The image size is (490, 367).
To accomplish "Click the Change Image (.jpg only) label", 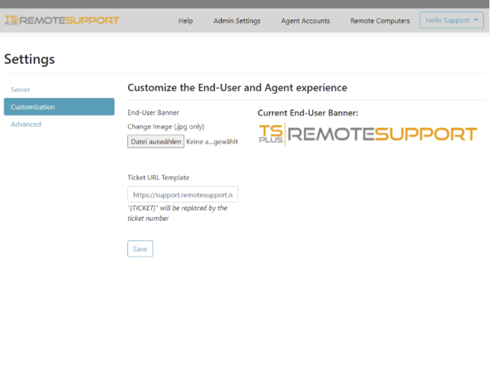I will point(166,127).
